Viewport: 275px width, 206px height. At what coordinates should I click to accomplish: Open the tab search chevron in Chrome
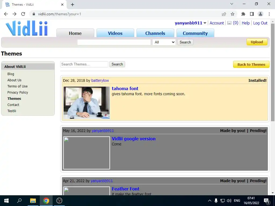coord(232,4)
